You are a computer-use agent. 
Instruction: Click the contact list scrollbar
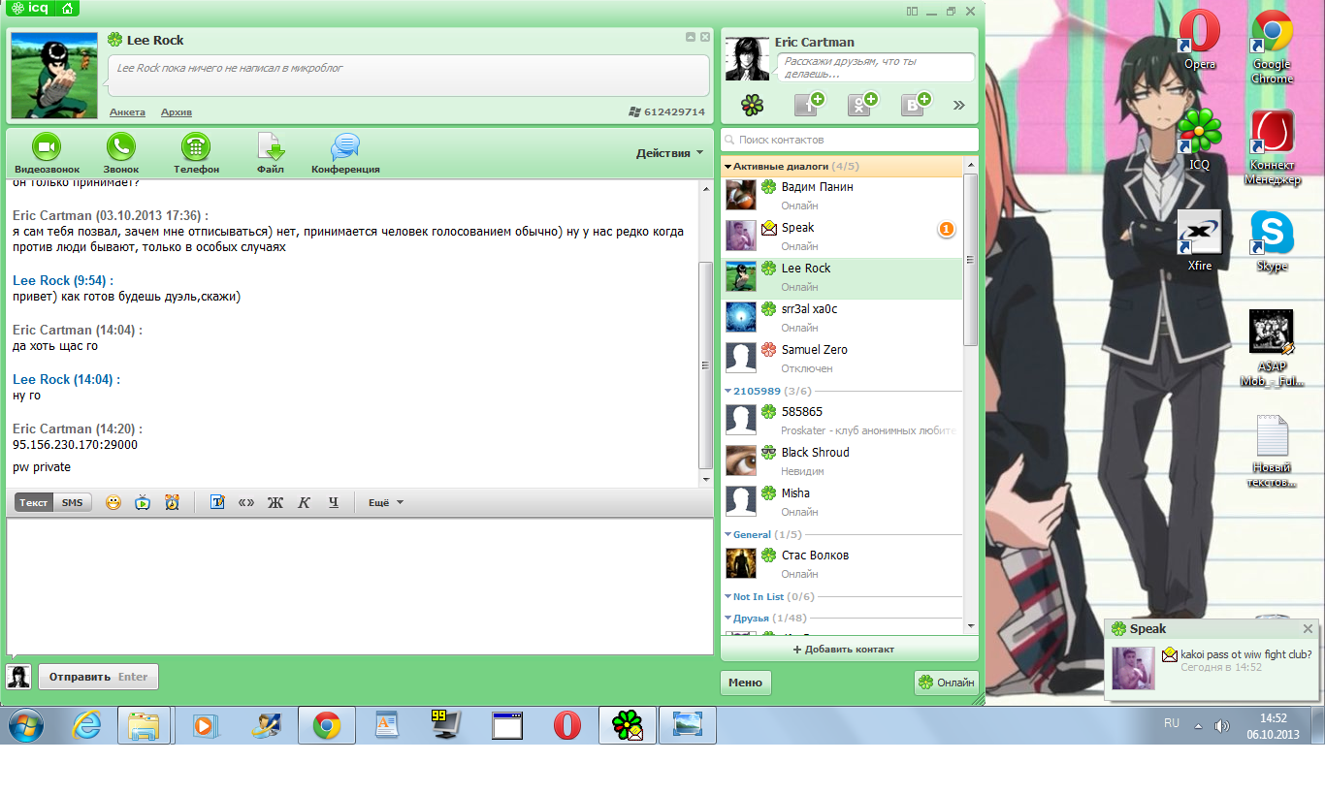pyautogui.click(x=970, y=260)
